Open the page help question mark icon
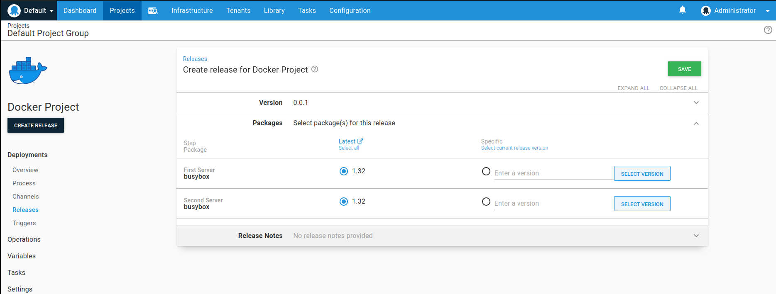776x294 pixels. pos(768,30)
